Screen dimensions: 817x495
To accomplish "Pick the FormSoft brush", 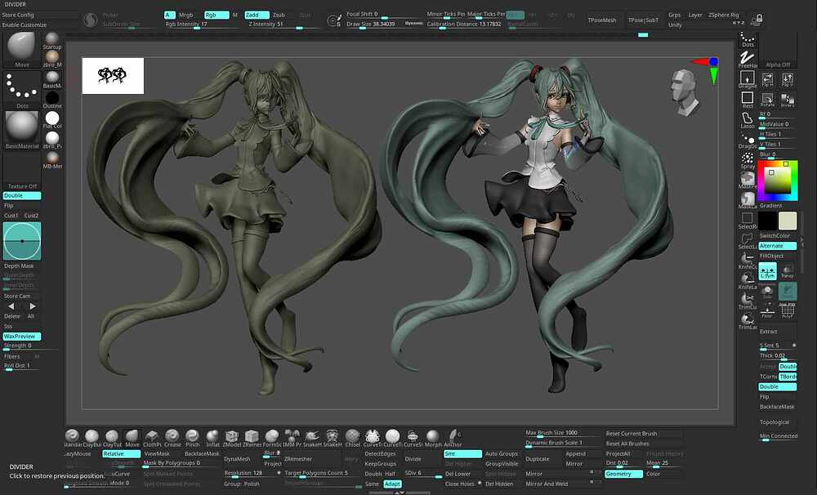I will (272, 438).
